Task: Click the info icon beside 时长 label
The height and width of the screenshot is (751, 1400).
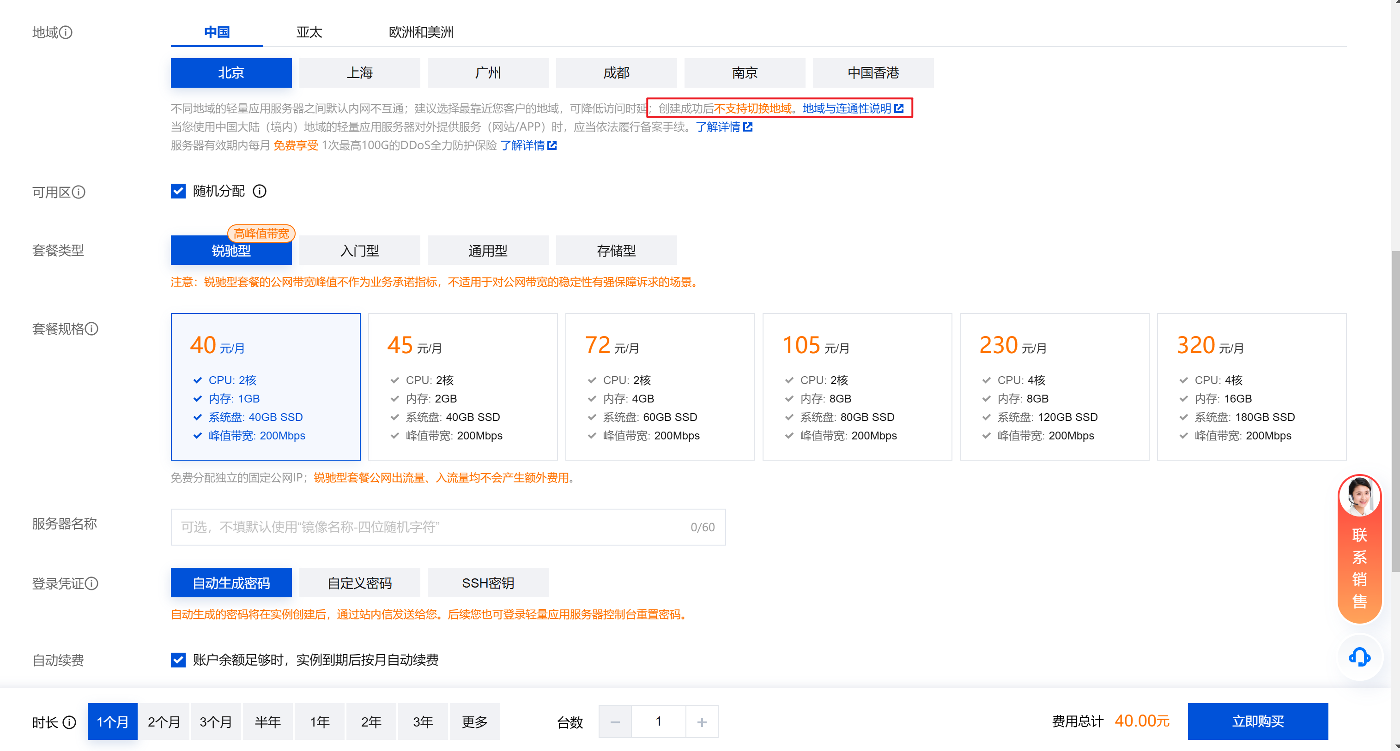Action: 69,721
